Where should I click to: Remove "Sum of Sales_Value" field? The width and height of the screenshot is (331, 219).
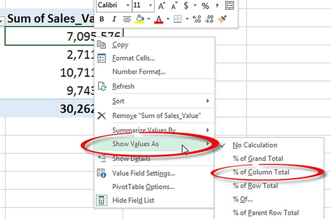point(155,116)
